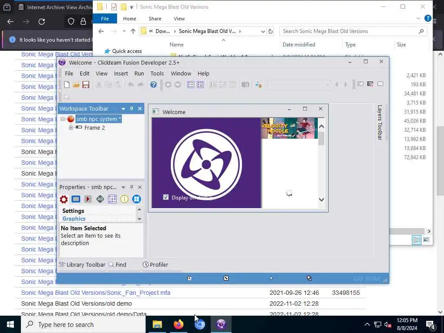Select the Windows platform properties tab icon
The height and width of the screenshot is (333, 444).
point(137,199)
